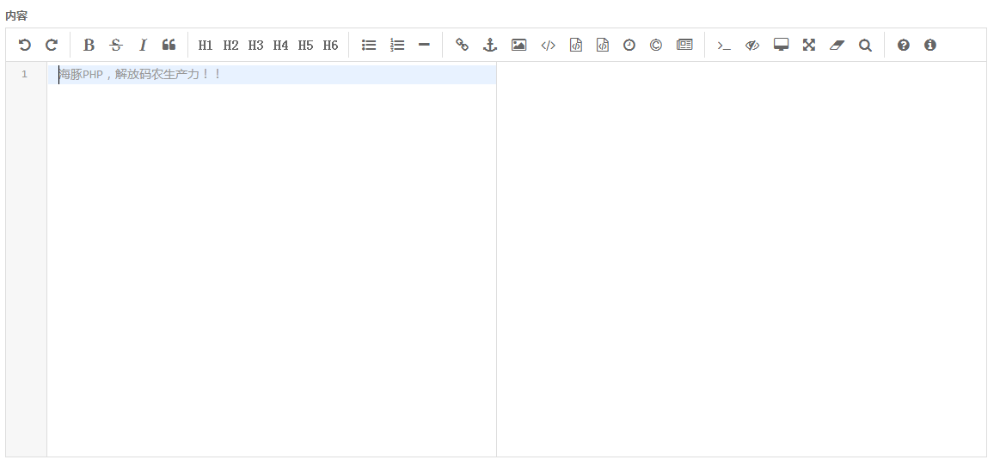Apply italic formatting
1000x472 pixels.
143,45
